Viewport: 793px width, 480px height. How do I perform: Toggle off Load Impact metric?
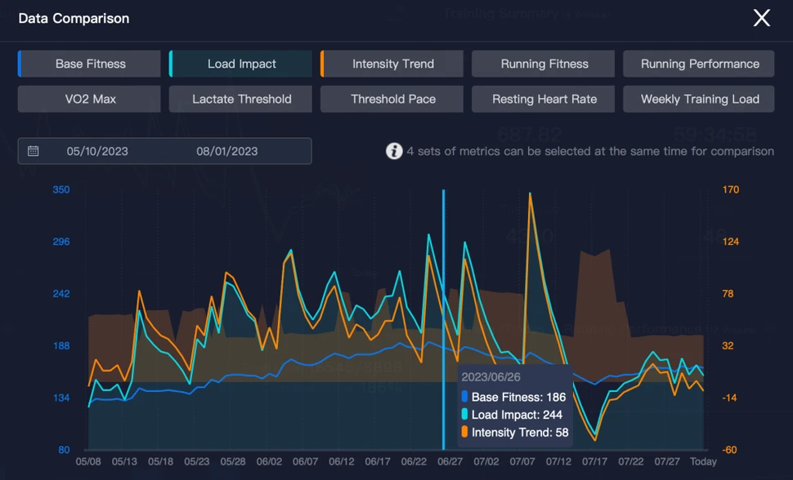(x=241, y=64)
